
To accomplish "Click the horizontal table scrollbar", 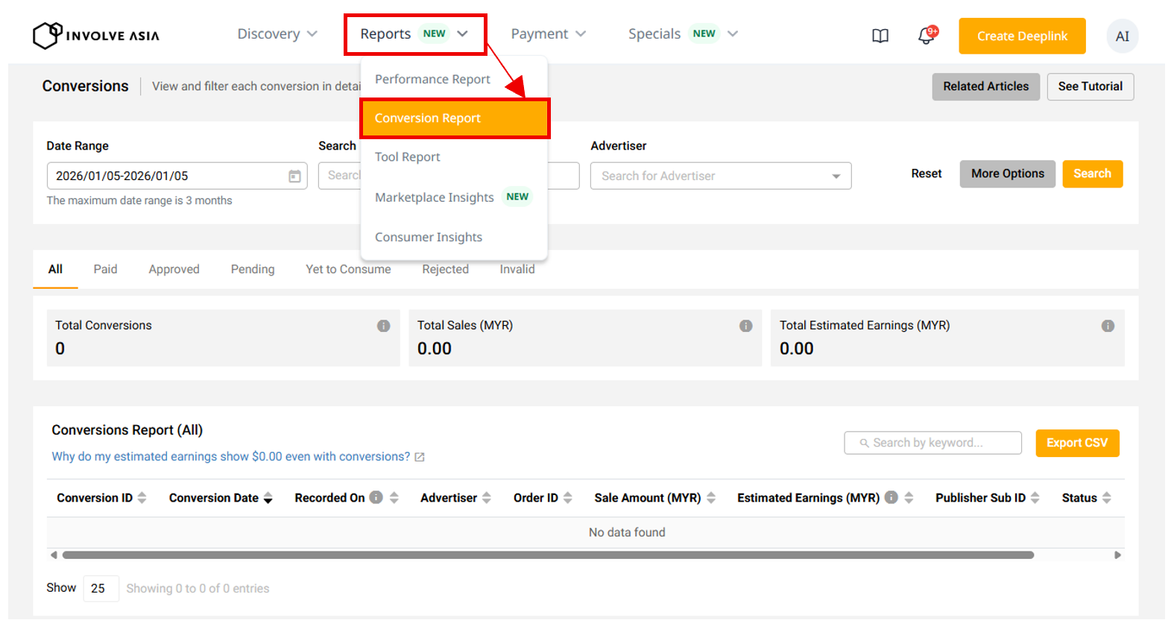I will pos(548,555).
